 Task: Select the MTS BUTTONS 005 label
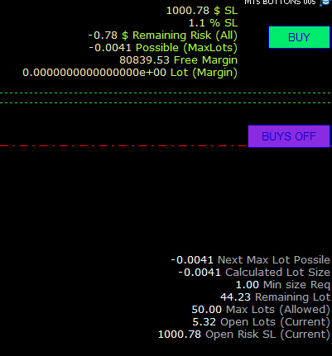pos(280,2)
